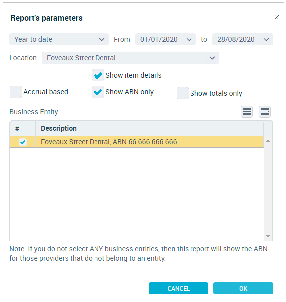Screen dimensions: 286x302
Task: Select the Foveaux Street Dental ABN row
Action: (x=137, y=142)
